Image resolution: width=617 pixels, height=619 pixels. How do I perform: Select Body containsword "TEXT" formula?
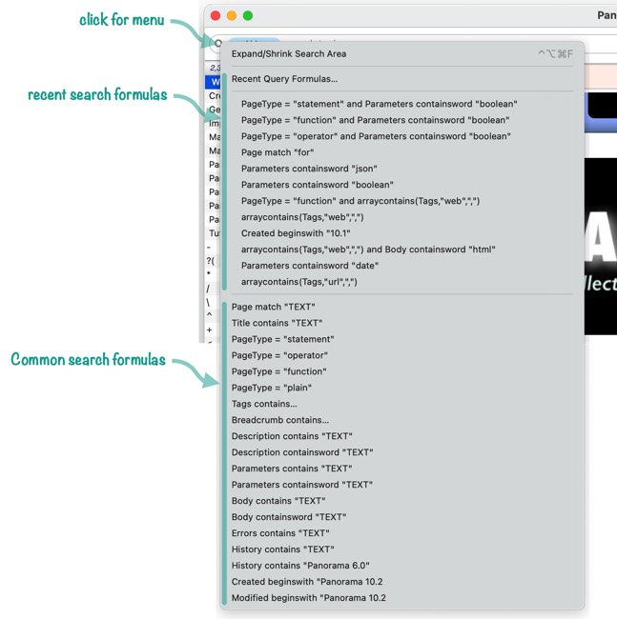(x=402, y=517)
